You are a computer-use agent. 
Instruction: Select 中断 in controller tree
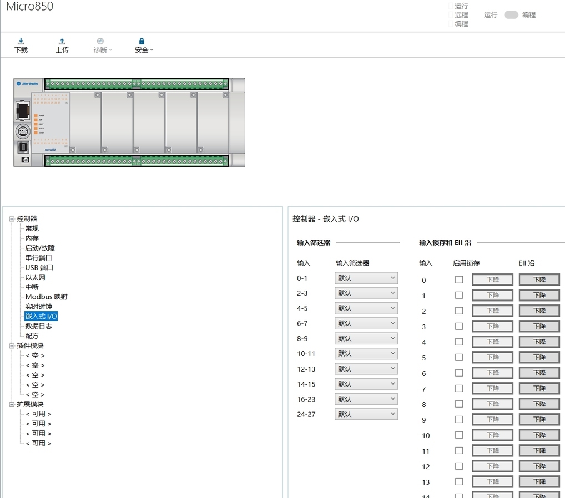(x=32, y=287)
